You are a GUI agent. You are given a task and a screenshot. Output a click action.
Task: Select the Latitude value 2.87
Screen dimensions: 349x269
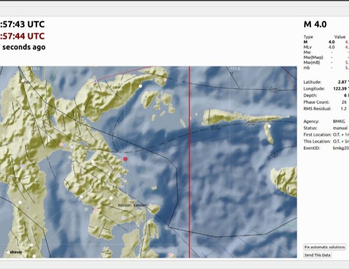pyautogui.click(x=342, y=82)
